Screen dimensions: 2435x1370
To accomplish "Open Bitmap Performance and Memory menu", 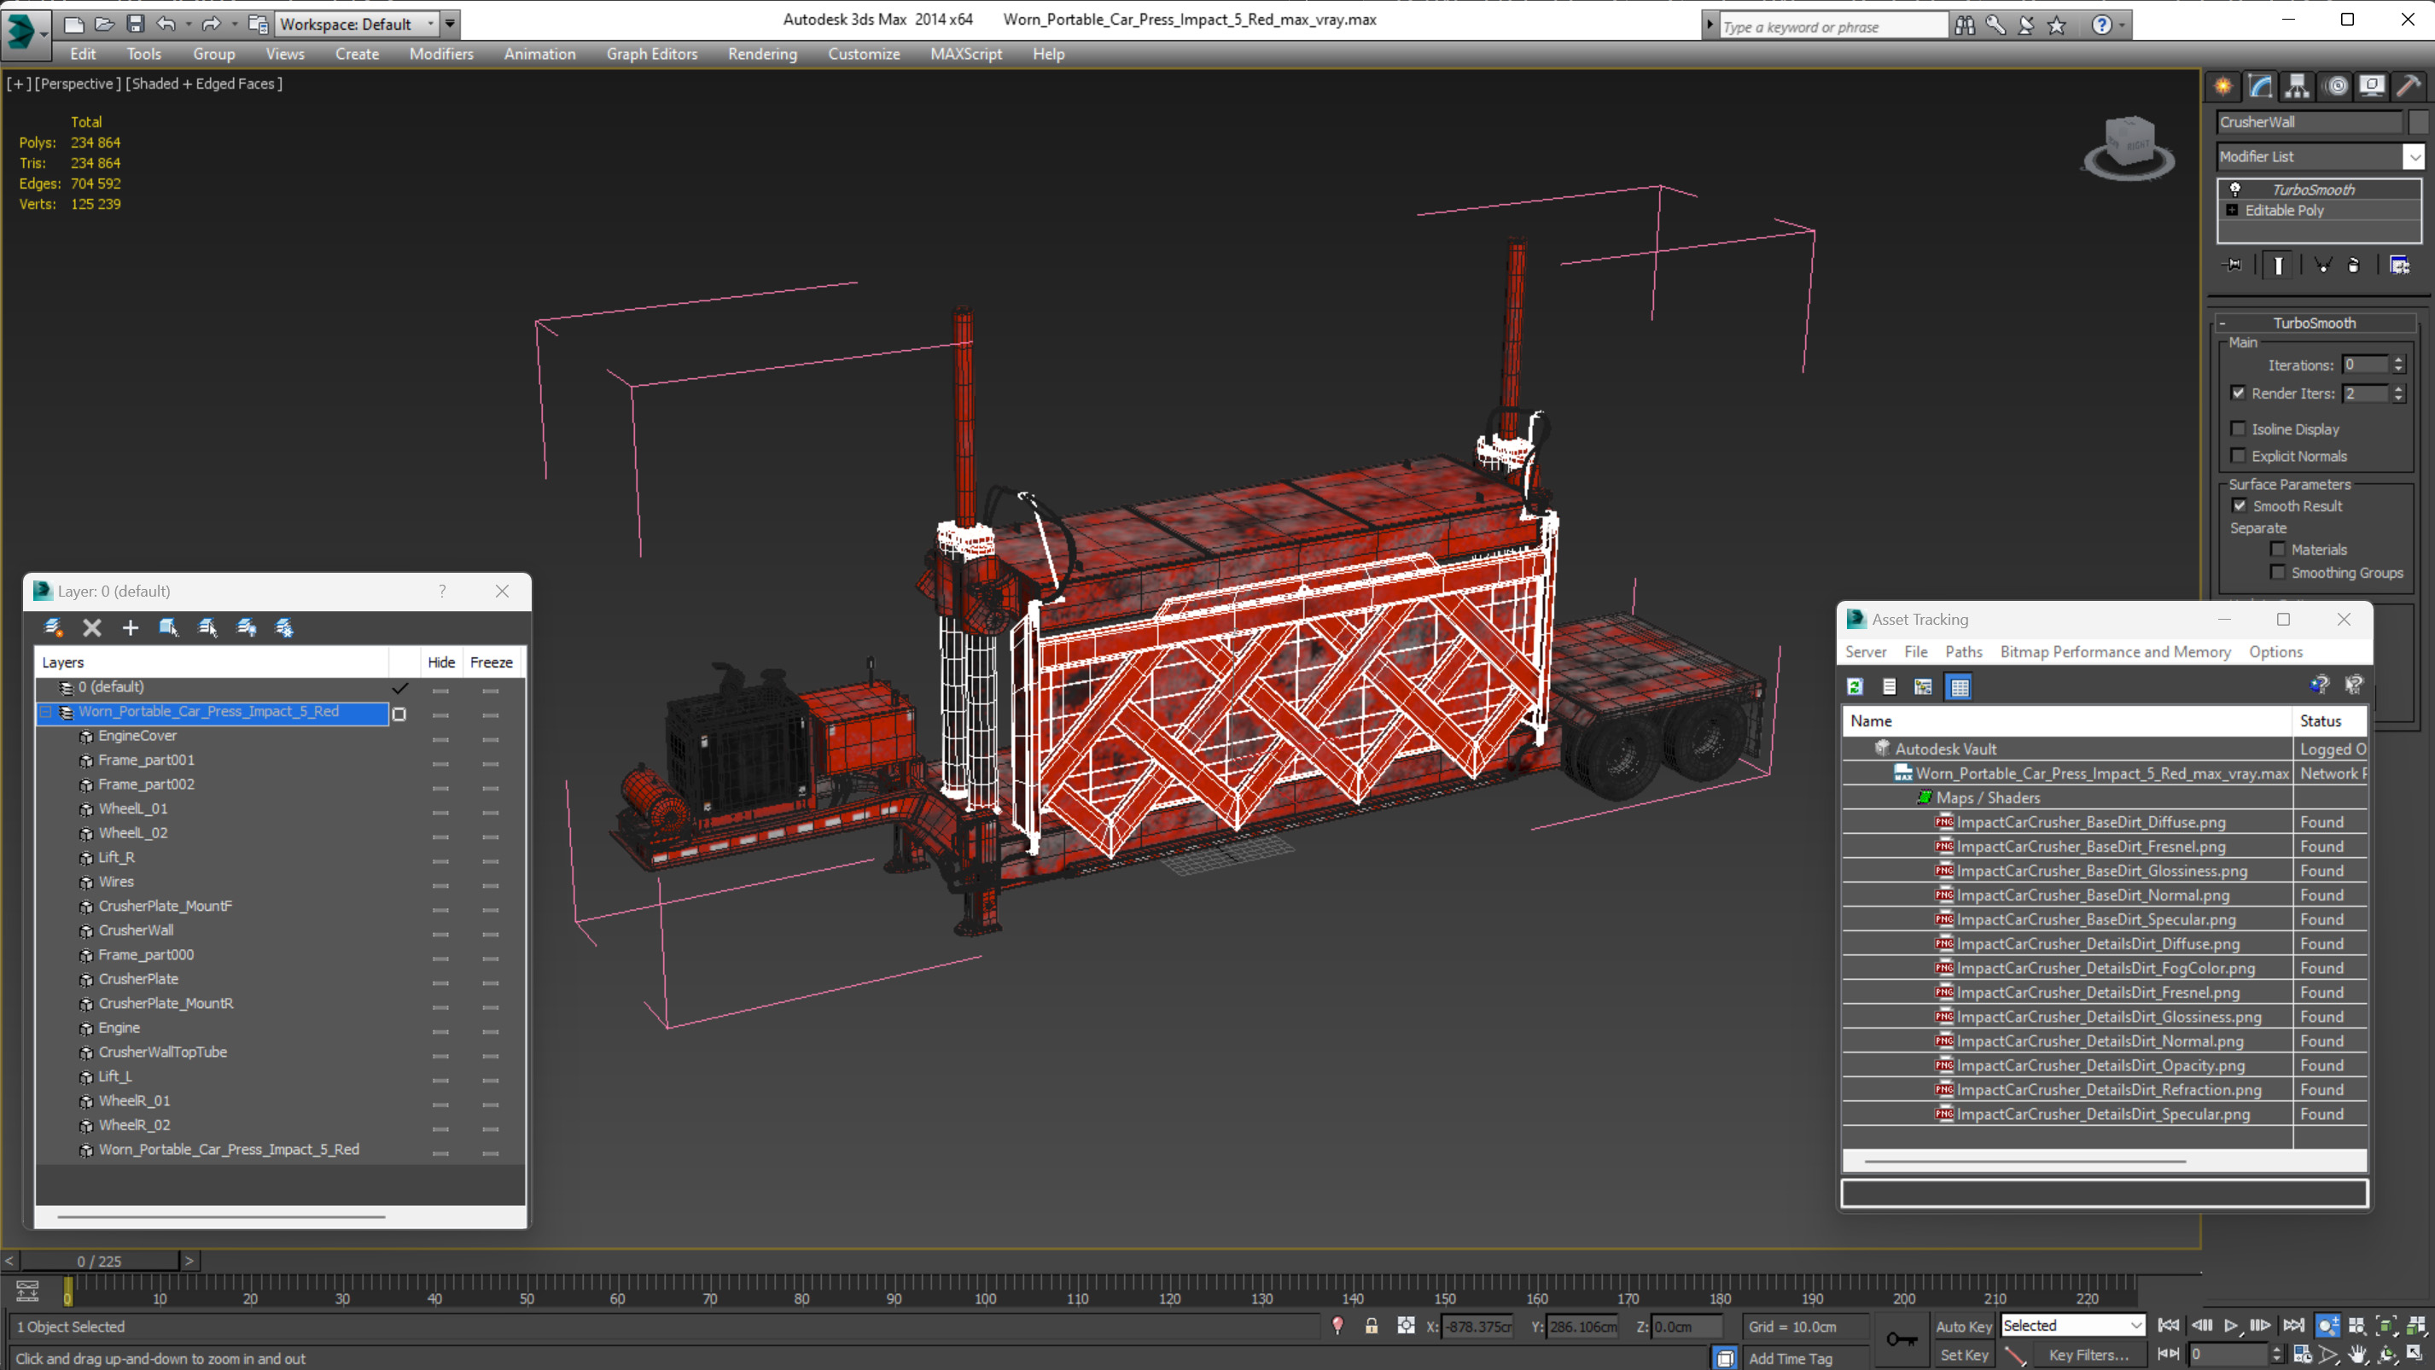I will coord(2115,651).
